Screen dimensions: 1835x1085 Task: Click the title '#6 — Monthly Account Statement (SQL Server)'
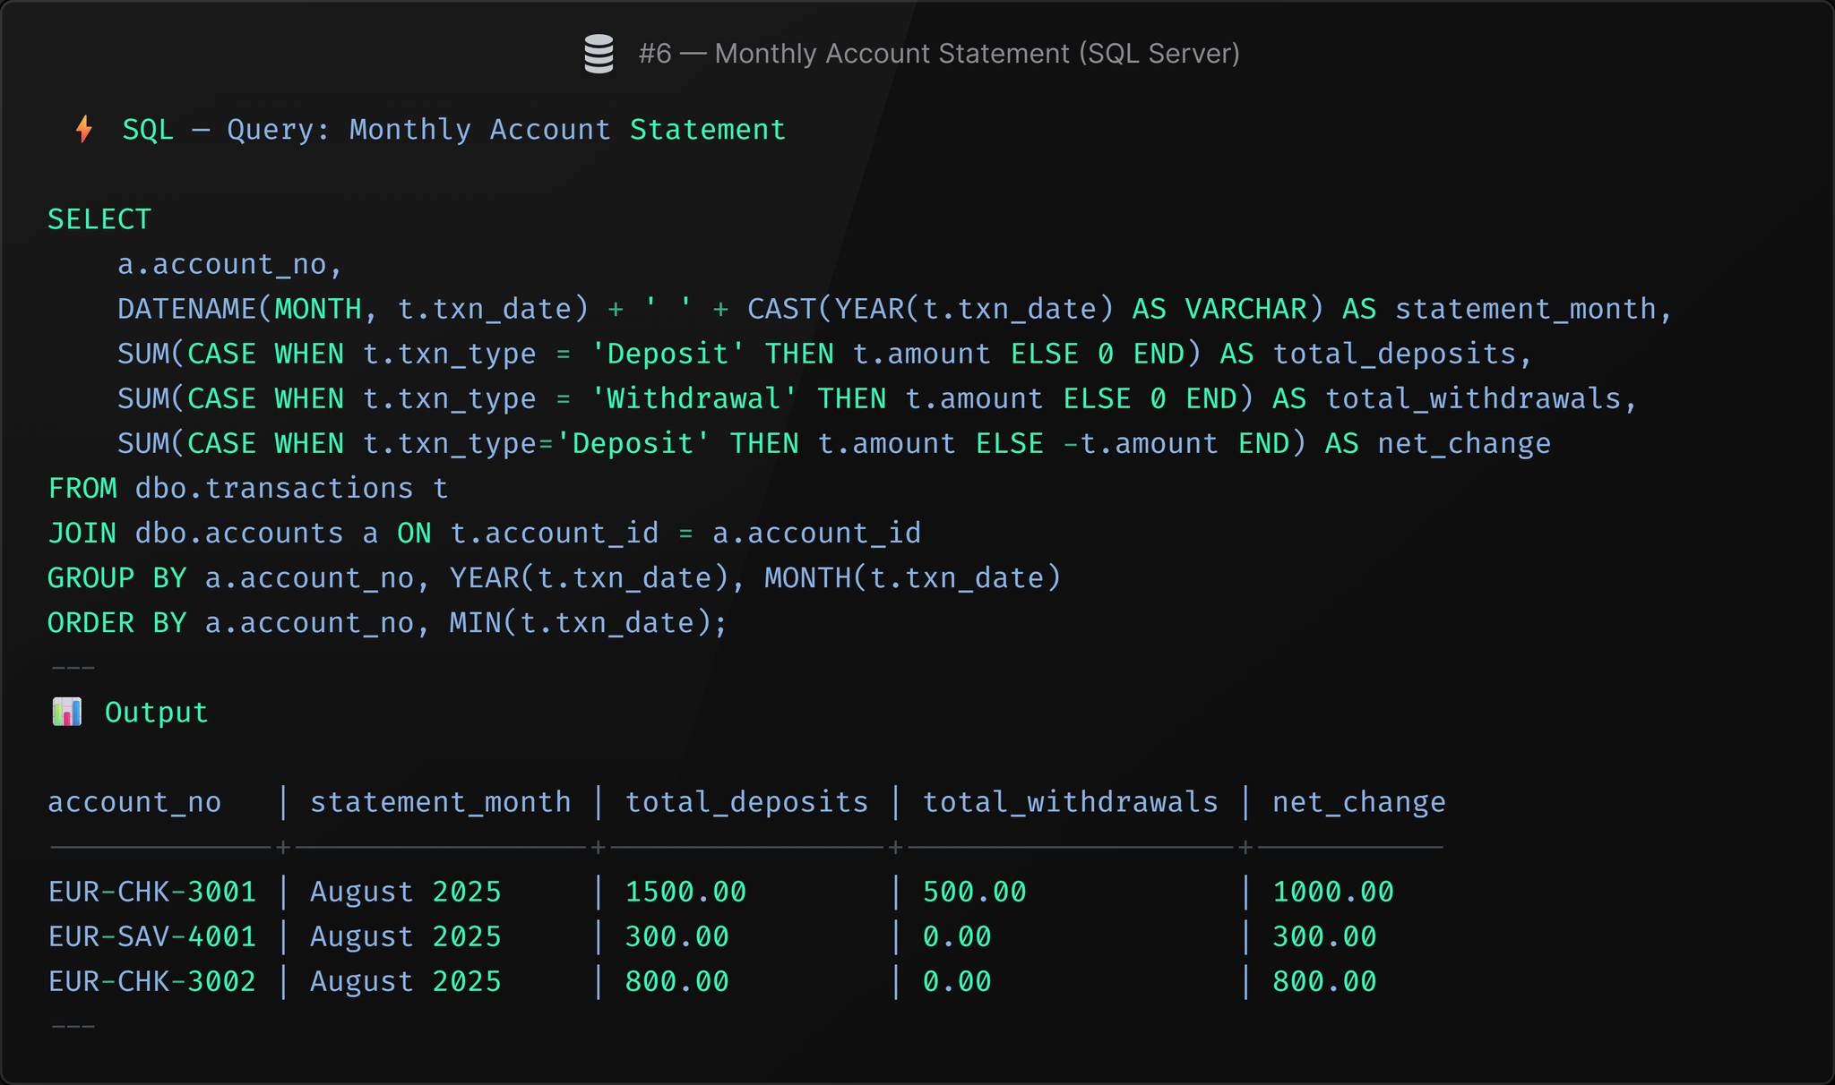pyautogui.click(x=939, y=54)
